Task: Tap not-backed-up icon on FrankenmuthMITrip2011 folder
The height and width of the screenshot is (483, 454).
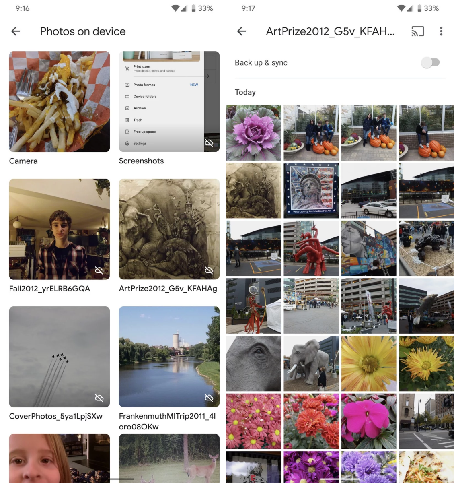Action: pos(209,398)
